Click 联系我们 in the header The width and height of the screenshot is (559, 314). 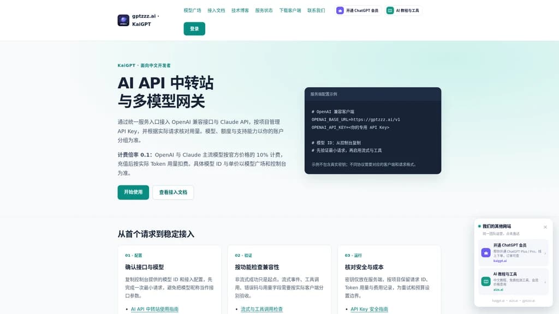point(316,11)
